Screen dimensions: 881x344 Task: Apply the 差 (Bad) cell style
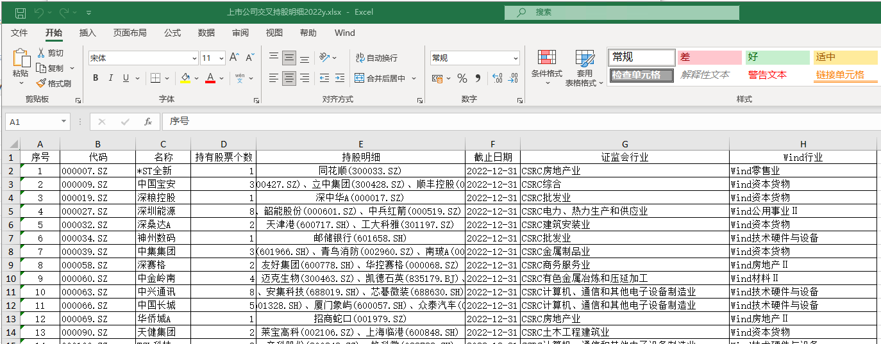click(x=709, y=58)
